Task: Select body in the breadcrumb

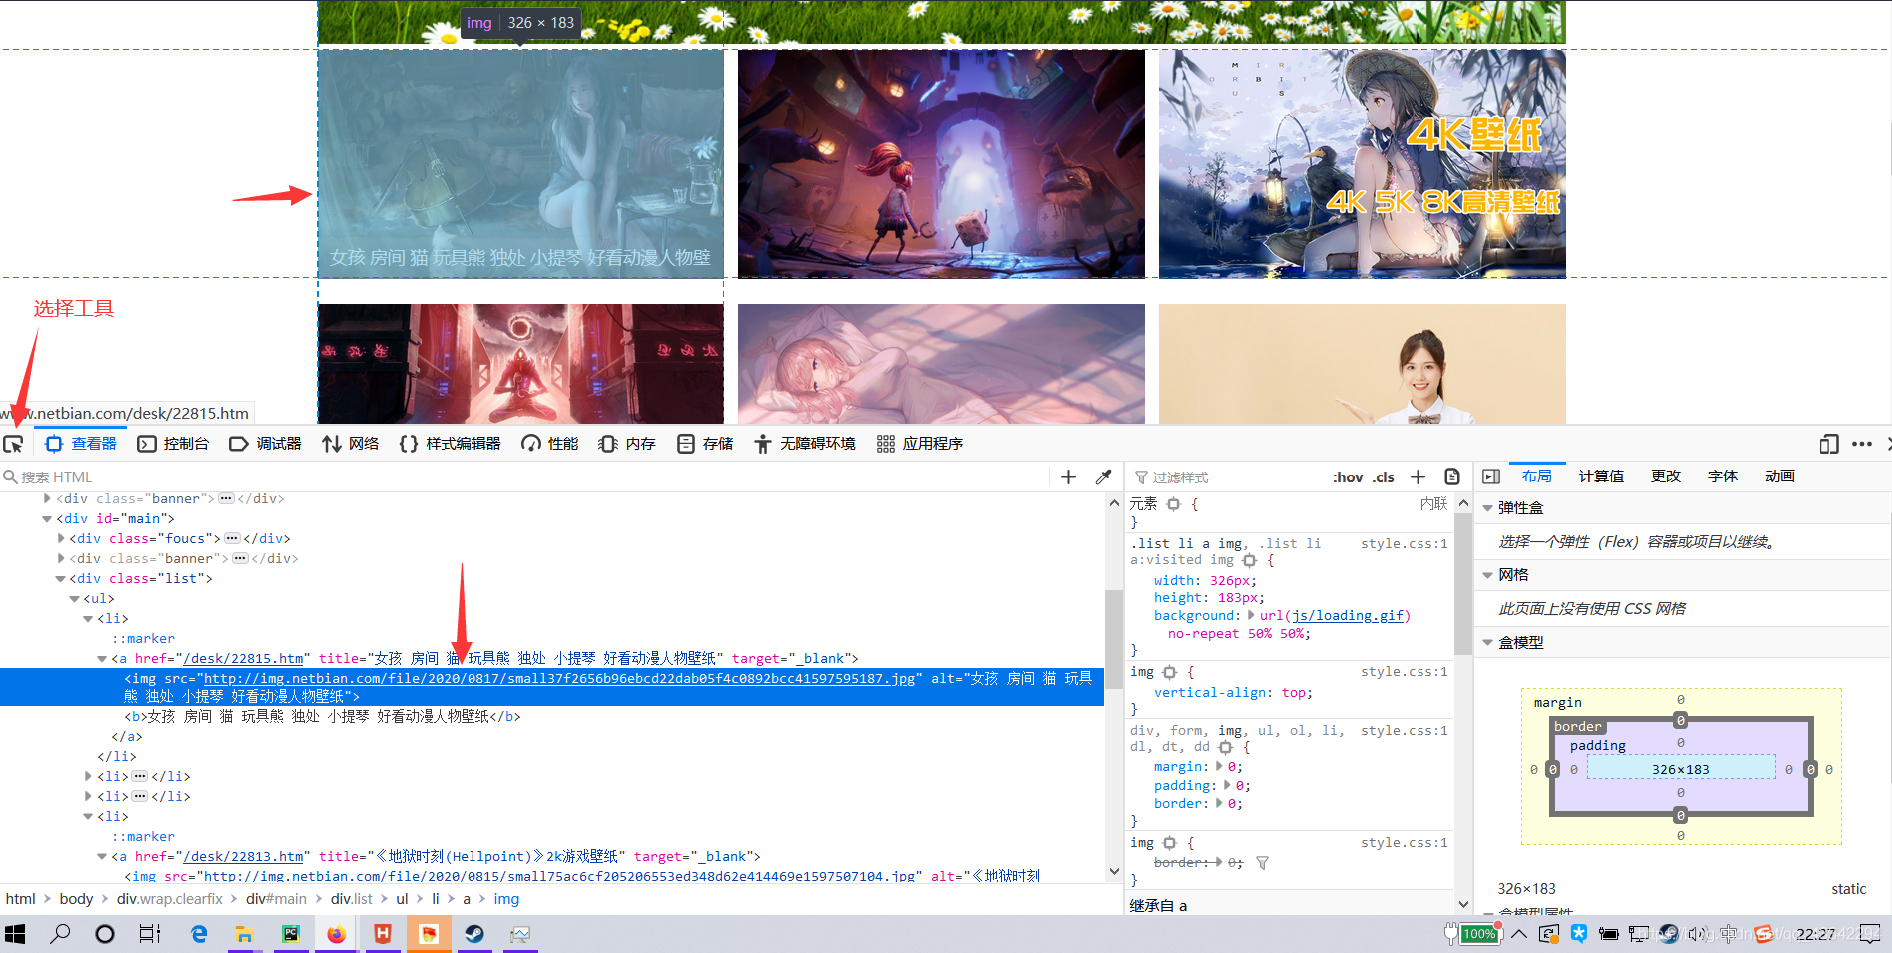Action: pos(76,899)
